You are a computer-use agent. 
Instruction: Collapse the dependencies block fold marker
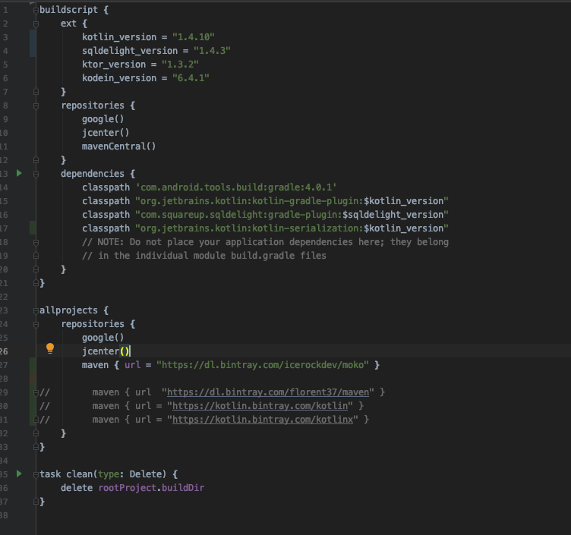click(36, 175)
